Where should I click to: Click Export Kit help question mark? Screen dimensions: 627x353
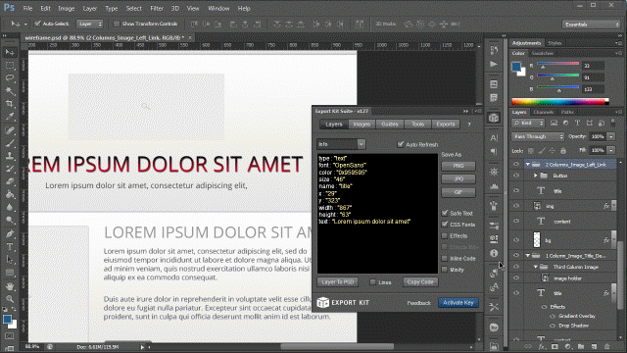coord(469,125)
